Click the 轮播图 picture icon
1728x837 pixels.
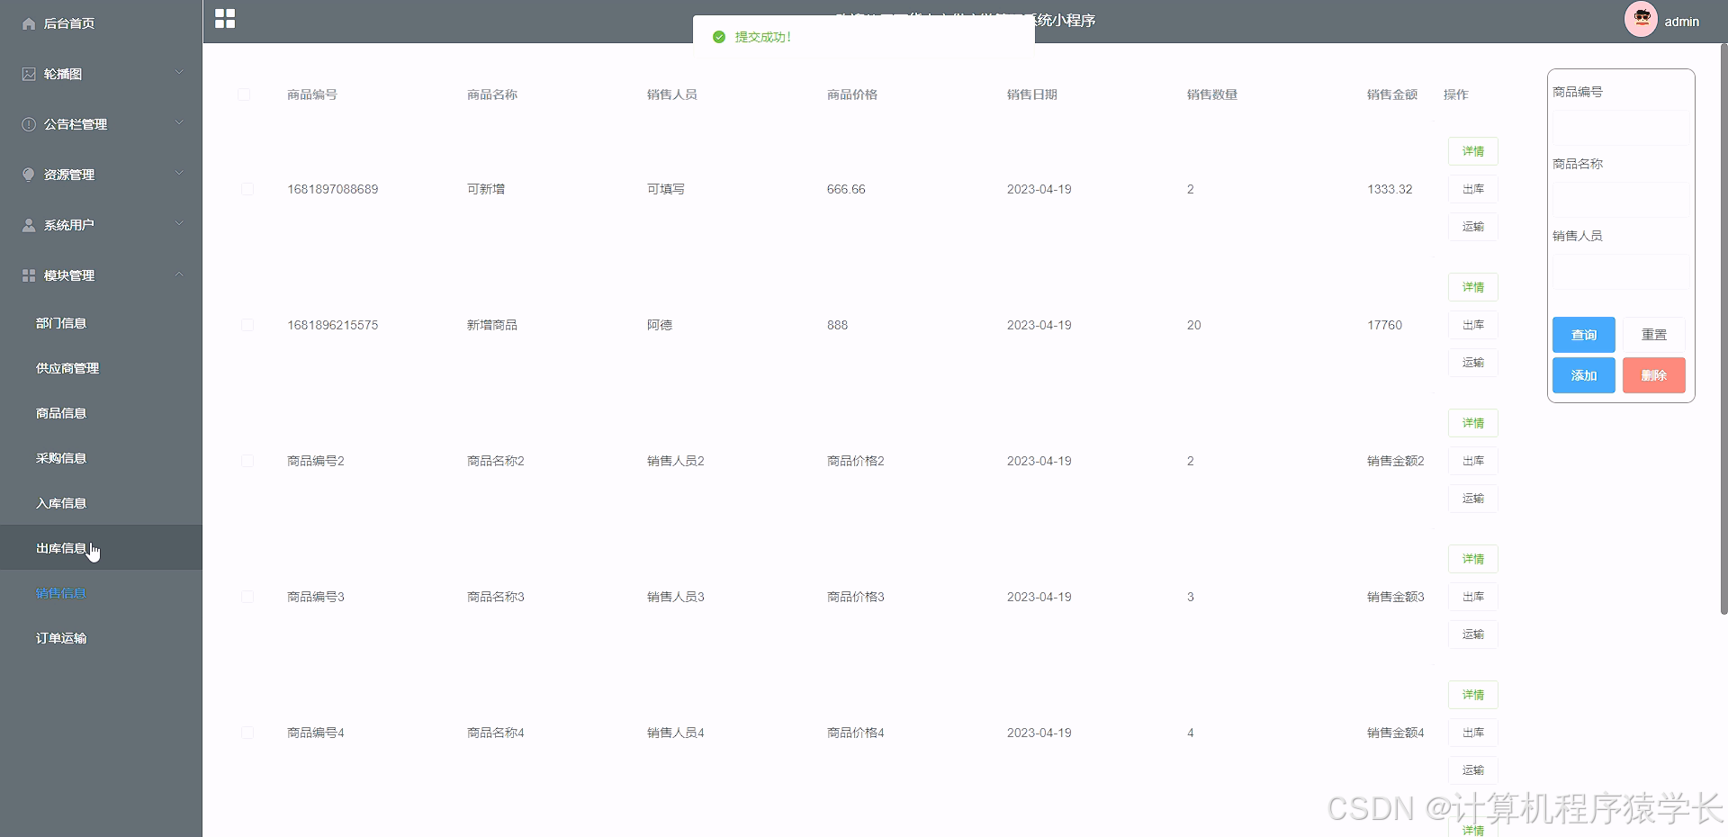[29, 74]
